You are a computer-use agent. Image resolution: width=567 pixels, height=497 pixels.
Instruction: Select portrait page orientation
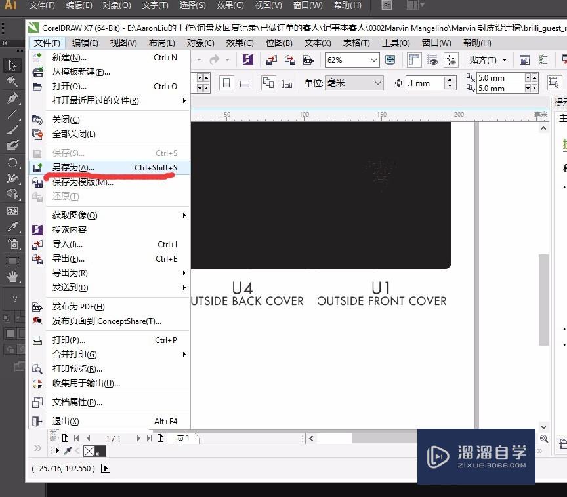pos(226,83)
